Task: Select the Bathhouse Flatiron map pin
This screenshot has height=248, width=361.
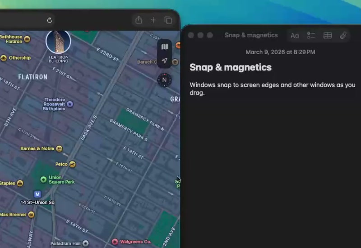Action: click(x=27, y=39)
